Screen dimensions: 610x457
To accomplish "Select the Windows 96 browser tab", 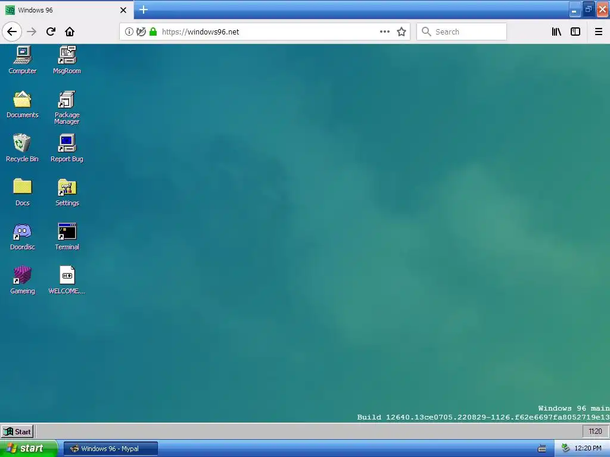I will coord(67,10).
